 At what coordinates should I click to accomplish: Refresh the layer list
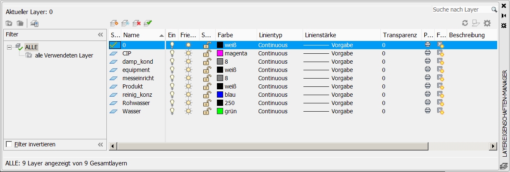coord(465,23)
